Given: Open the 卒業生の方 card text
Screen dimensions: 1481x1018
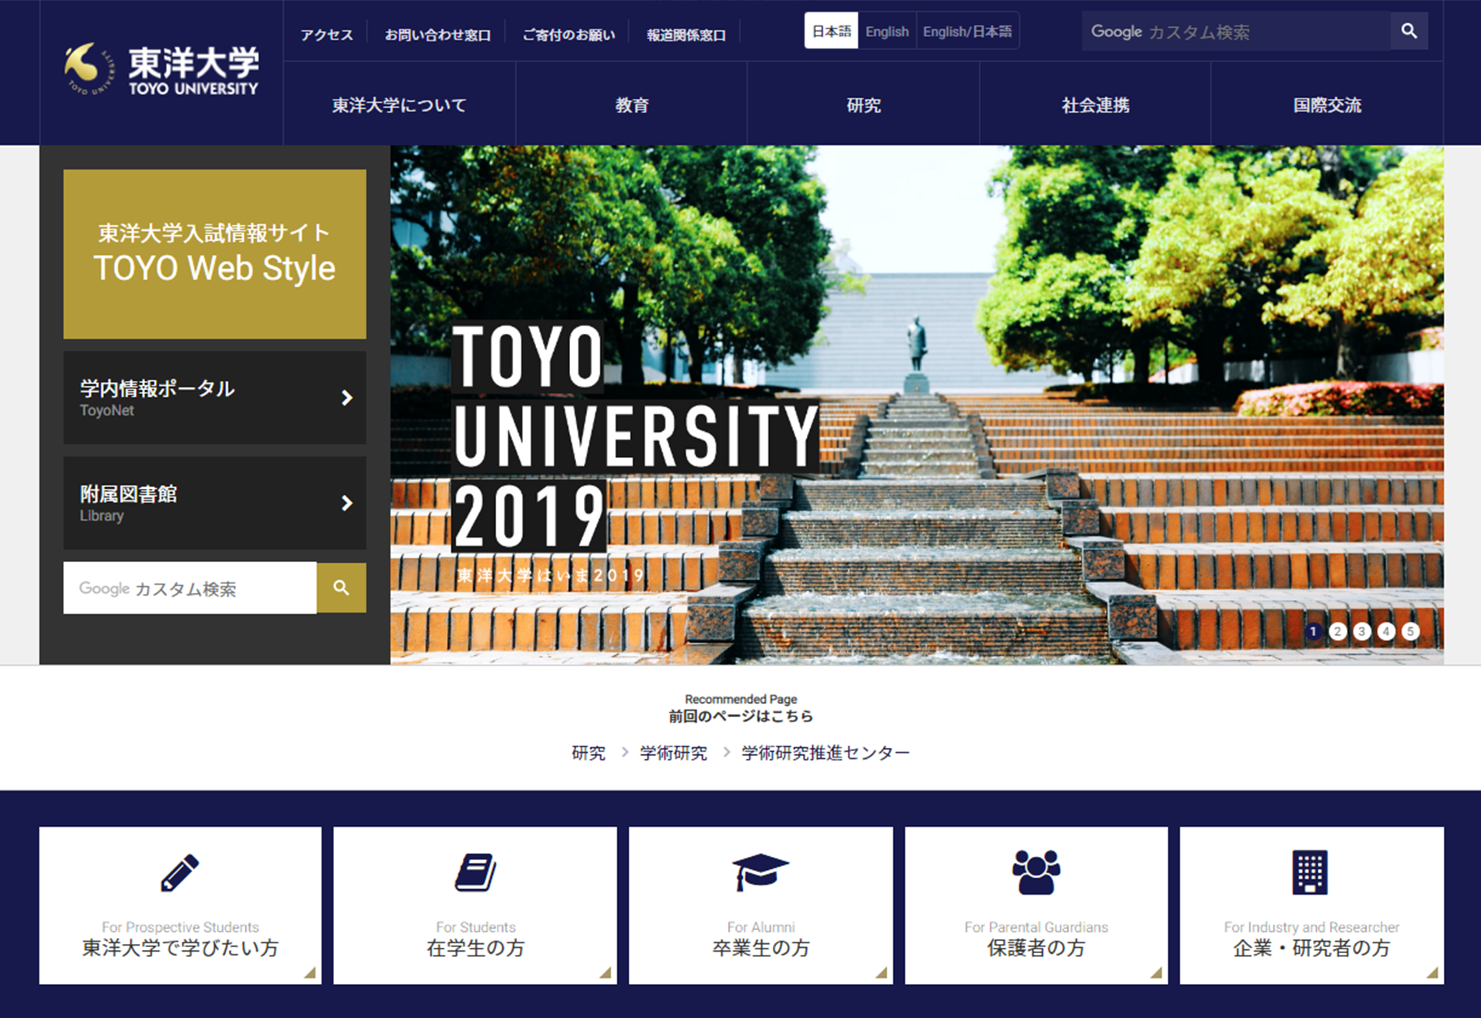Looking at the screenshot, I should [x=761, y=948].
